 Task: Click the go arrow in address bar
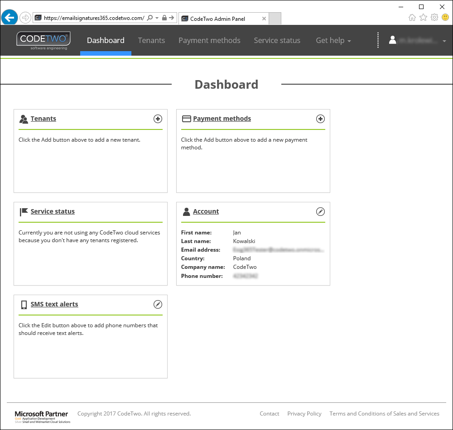[172, 18]
